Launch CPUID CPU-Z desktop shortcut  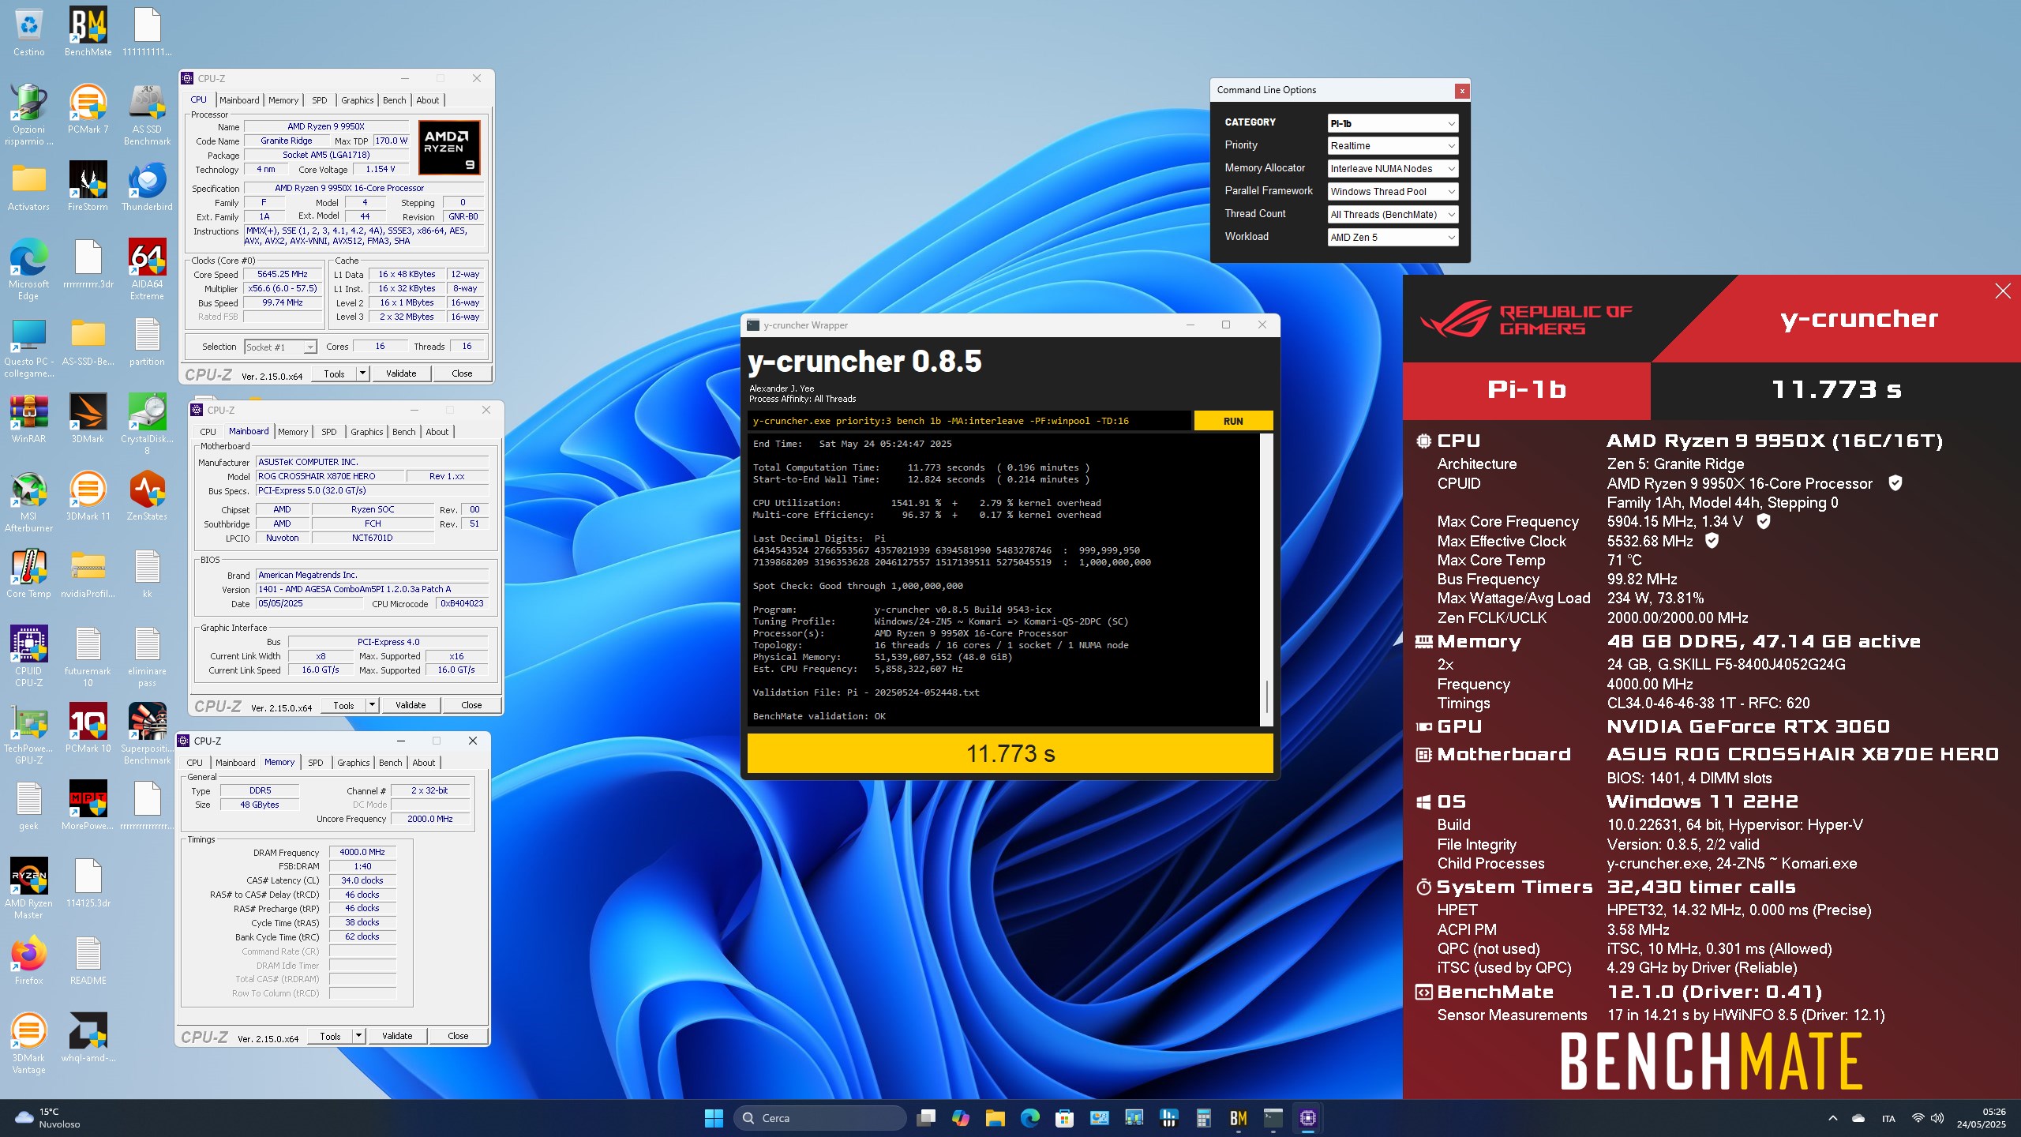[x=28, y=656]
